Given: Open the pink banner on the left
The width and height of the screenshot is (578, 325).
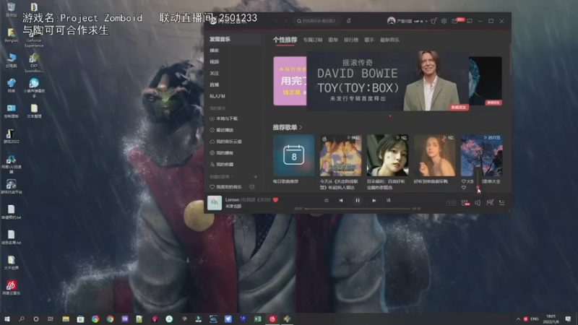Looking at the screenshot, I should click(290, 81).
